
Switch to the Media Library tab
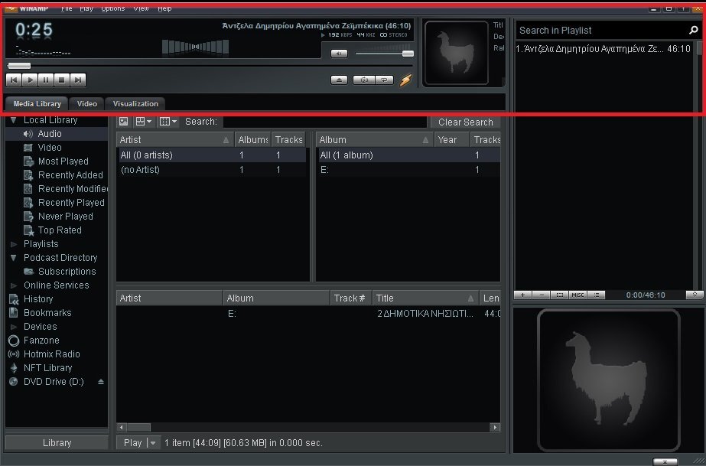pos(37,103)
